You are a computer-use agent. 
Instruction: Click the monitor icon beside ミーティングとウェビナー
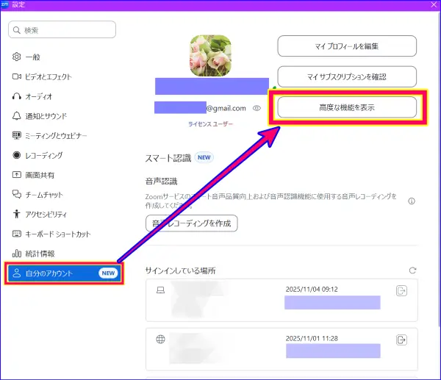17,135
